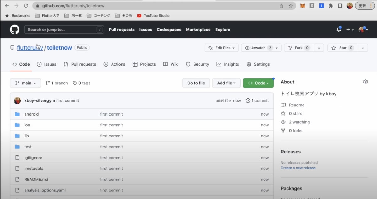Open the user avatar menu in header

(363, 30)
